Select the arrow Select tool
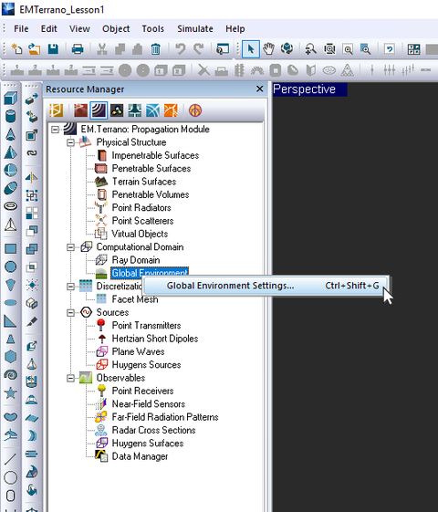Image resolution: width=438 pixels, height=512 pixels. click(251, 49)
